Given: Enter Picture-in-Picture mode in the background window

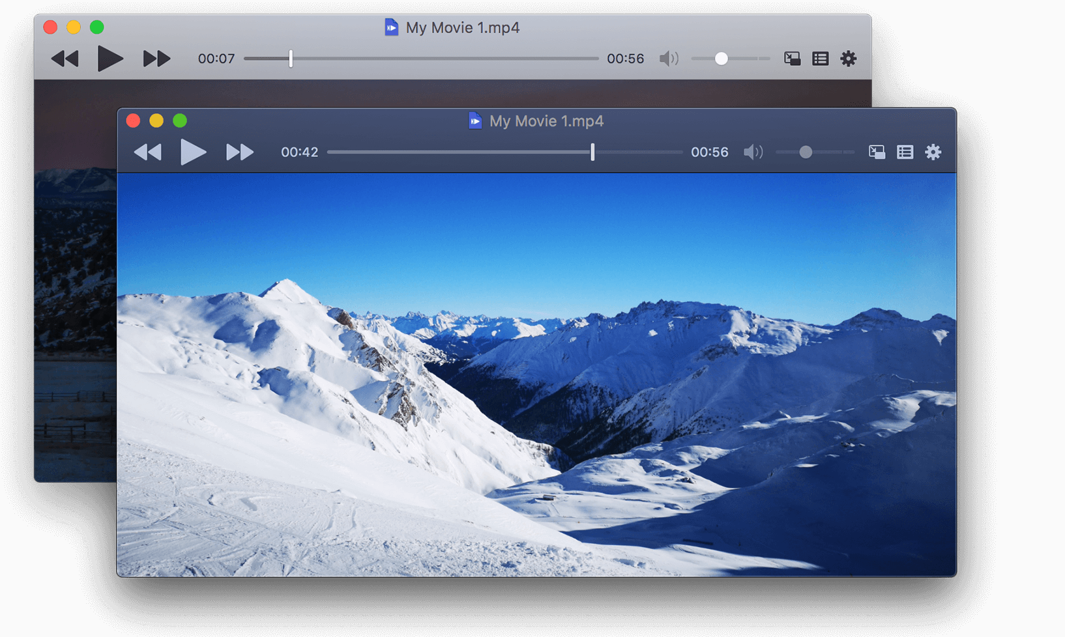Looking at the screenshot, I should click(x=793, y=58).
